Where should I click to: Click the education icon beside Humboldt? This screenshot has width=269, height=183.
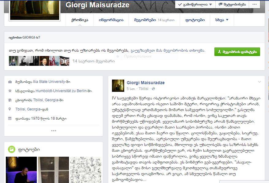(x=10, y=91)
